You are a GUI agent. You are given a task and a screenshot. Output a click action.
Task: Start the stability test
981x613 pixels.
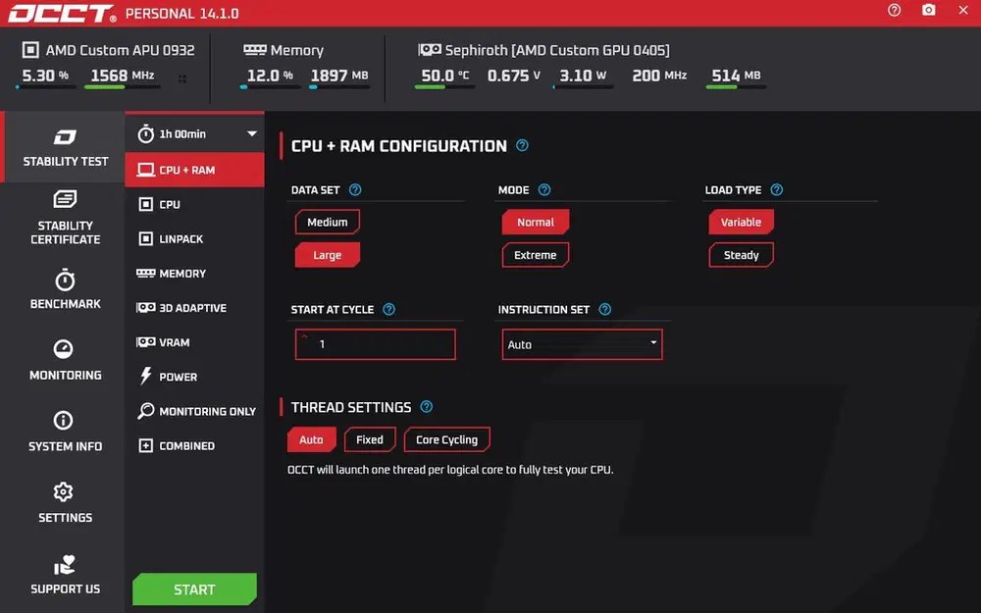(194, 589)
